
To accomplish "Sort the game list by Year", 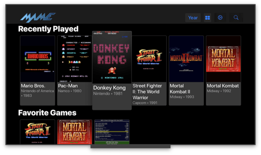I will pos(193,18).
